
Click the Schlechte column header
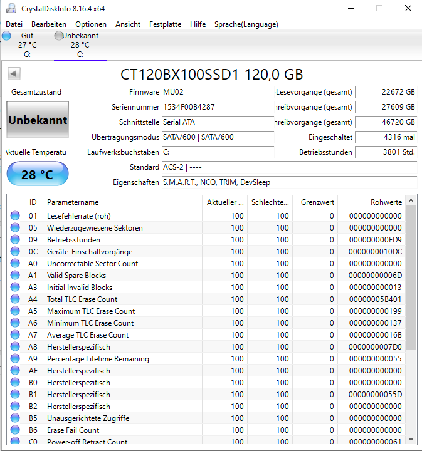[x=270, y=202]
